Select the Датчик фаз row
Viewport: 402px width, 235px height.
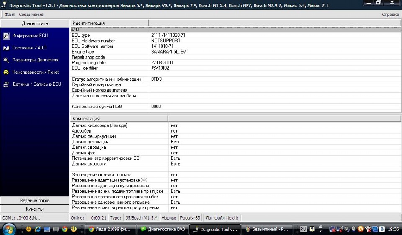pyautogui.click(x=236, y=153)
